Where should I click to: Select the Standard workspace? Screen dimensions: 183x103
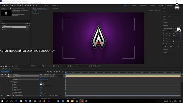tap(134, 5)
